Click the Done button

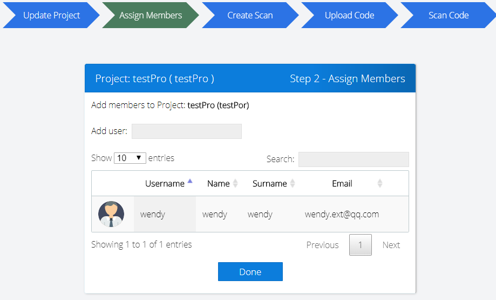250,271
